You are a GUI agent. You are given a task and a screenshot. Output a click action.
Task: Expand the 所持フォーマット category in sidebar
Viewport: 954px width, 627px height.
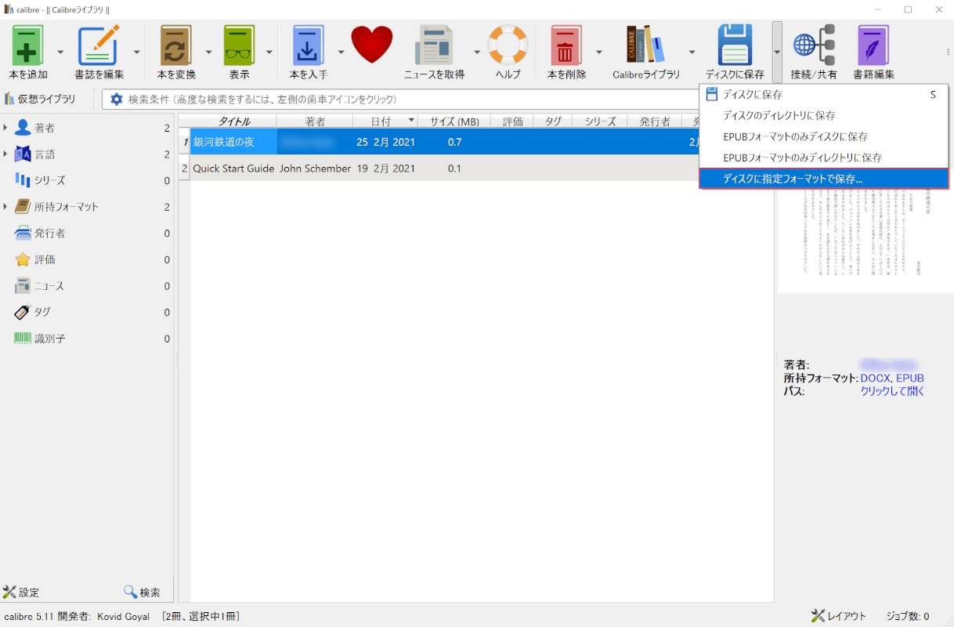[6, 207]
